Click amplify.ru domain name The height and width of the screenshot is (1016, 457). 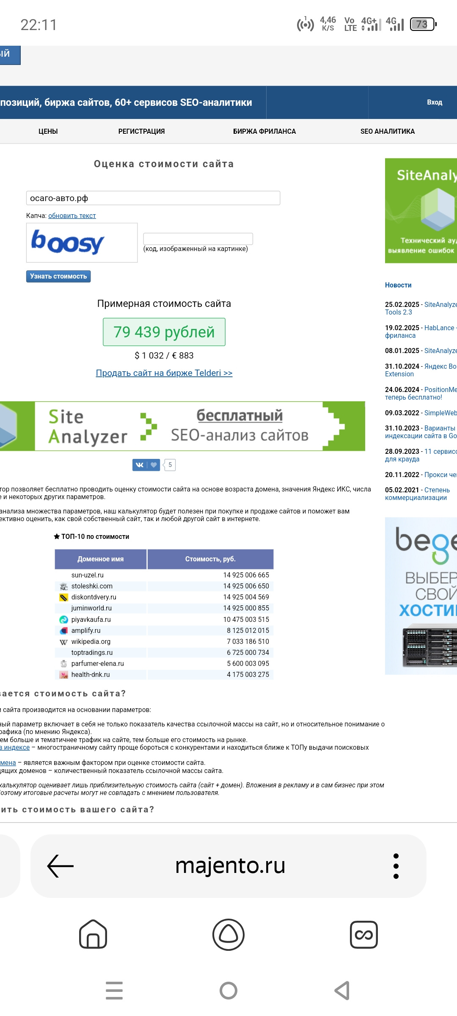(86, 630)
